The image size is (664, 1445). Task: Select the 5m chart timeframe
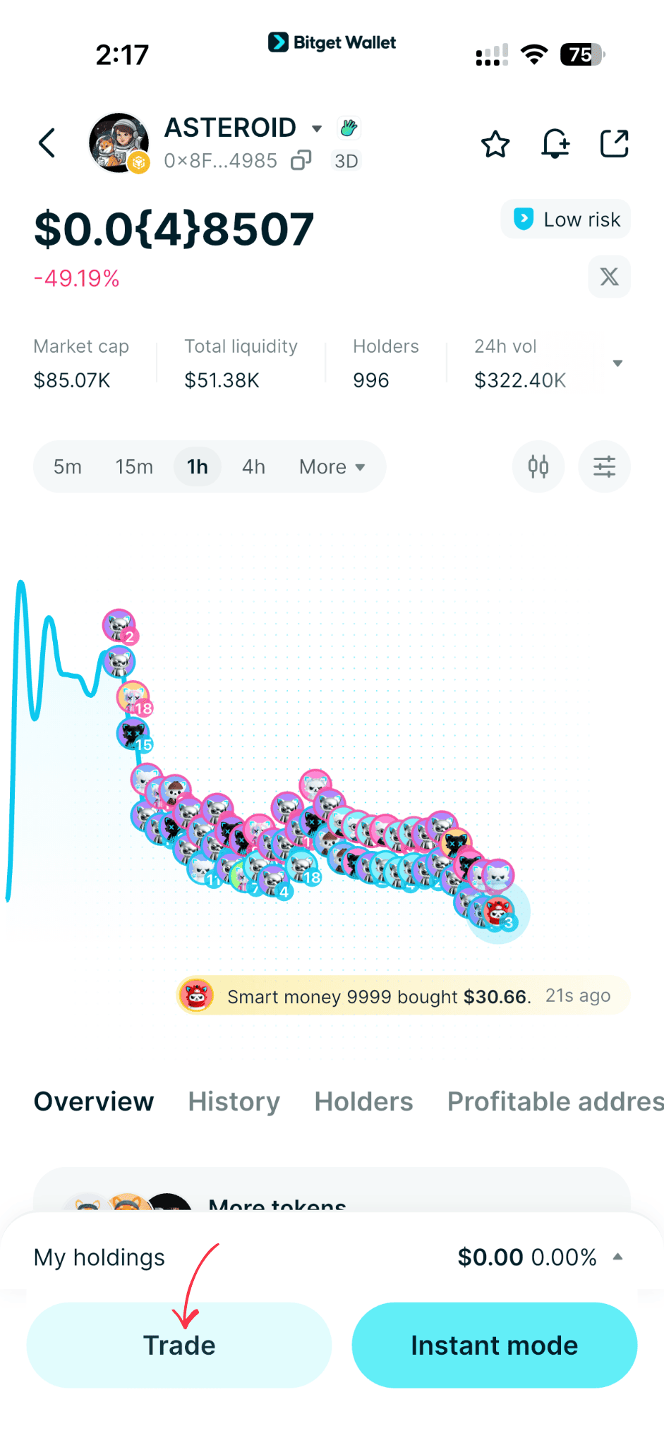[x=68, y=466]
